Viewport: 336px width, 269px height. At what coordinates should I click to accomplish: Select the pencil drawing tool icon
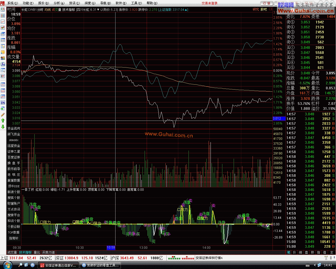[x=3, y=115]
